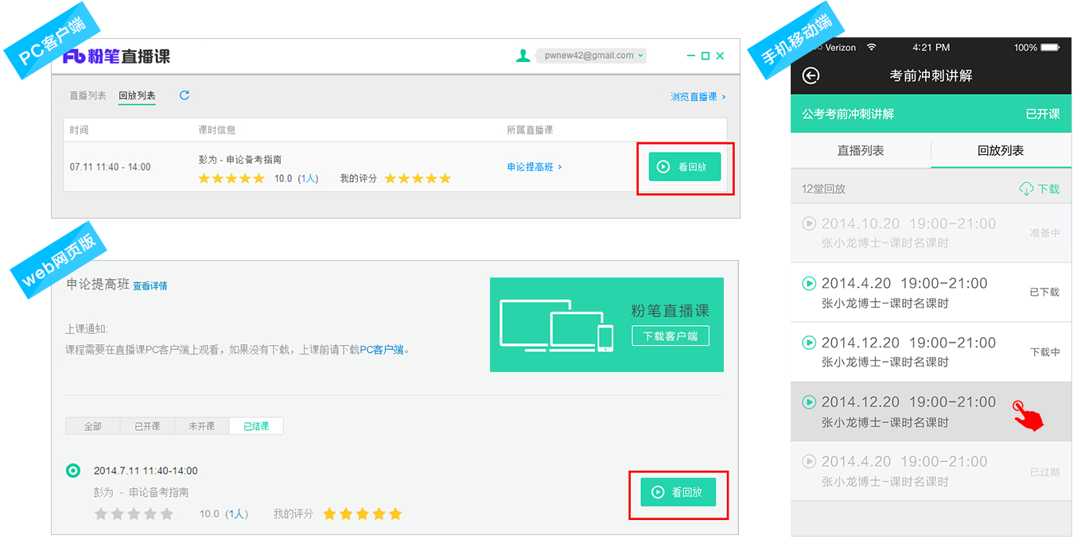
Task: Click the (1人) rating count in PC client
Action: [x=308, y=179]
